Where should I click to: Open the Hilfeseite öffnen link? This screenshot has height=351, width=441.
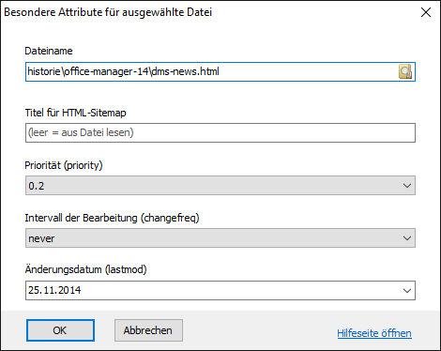374,333
